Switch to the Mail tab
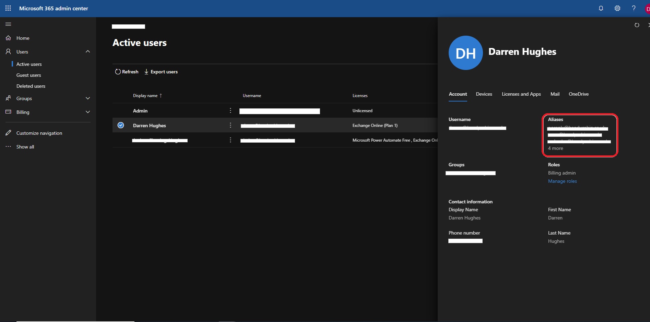The width and height of the screenshot is (650, 322). click(x=555, y=94)
